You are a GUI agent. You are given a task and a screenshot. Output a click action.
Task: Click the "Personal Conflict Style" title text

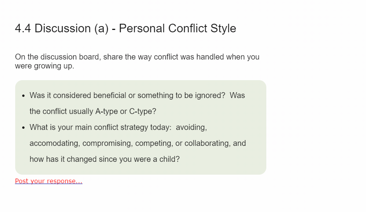point(178,28)
